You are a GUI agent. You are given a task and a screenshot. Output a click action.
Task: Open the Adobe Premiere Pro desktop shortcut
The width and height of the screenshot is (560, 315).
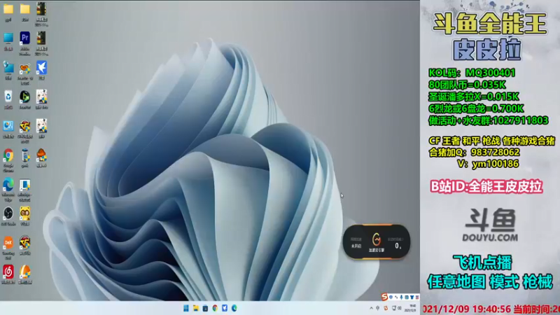(x=24, y=38)
